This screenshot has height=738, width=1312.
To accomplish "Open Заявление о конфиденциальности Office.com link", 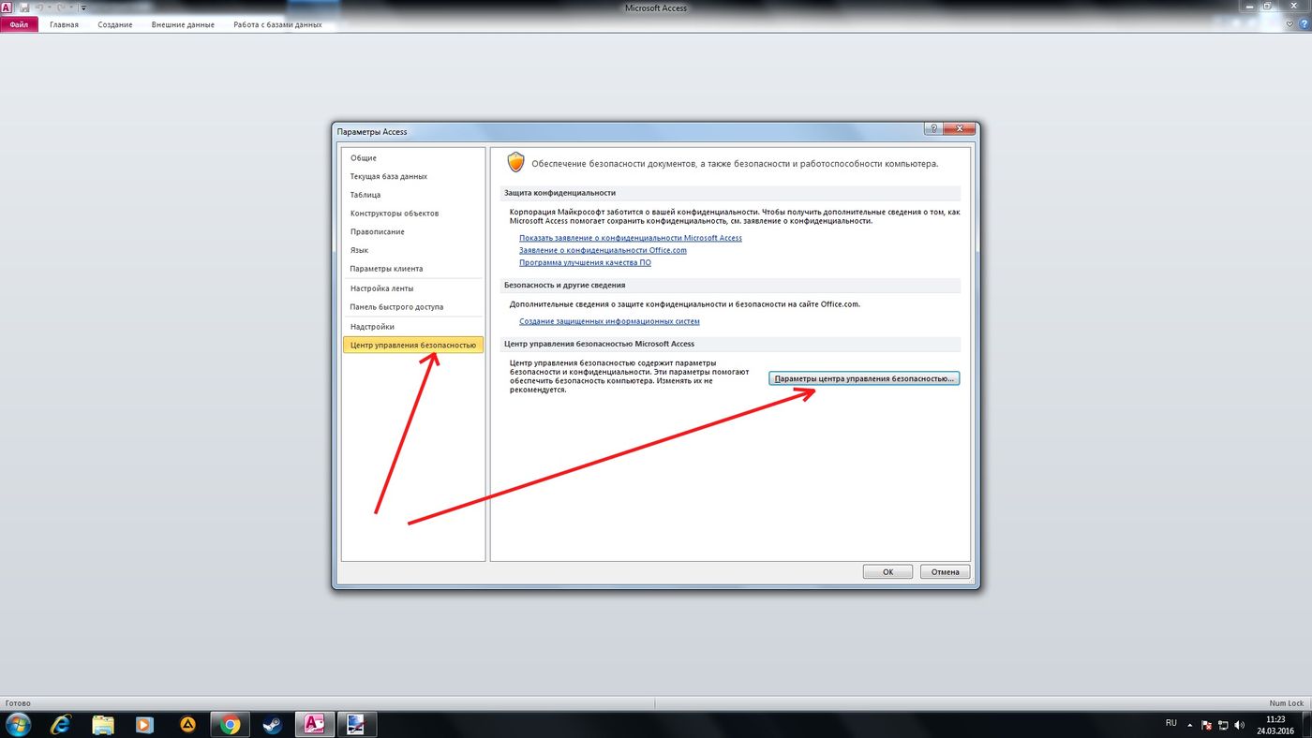I will coord(603,250).
